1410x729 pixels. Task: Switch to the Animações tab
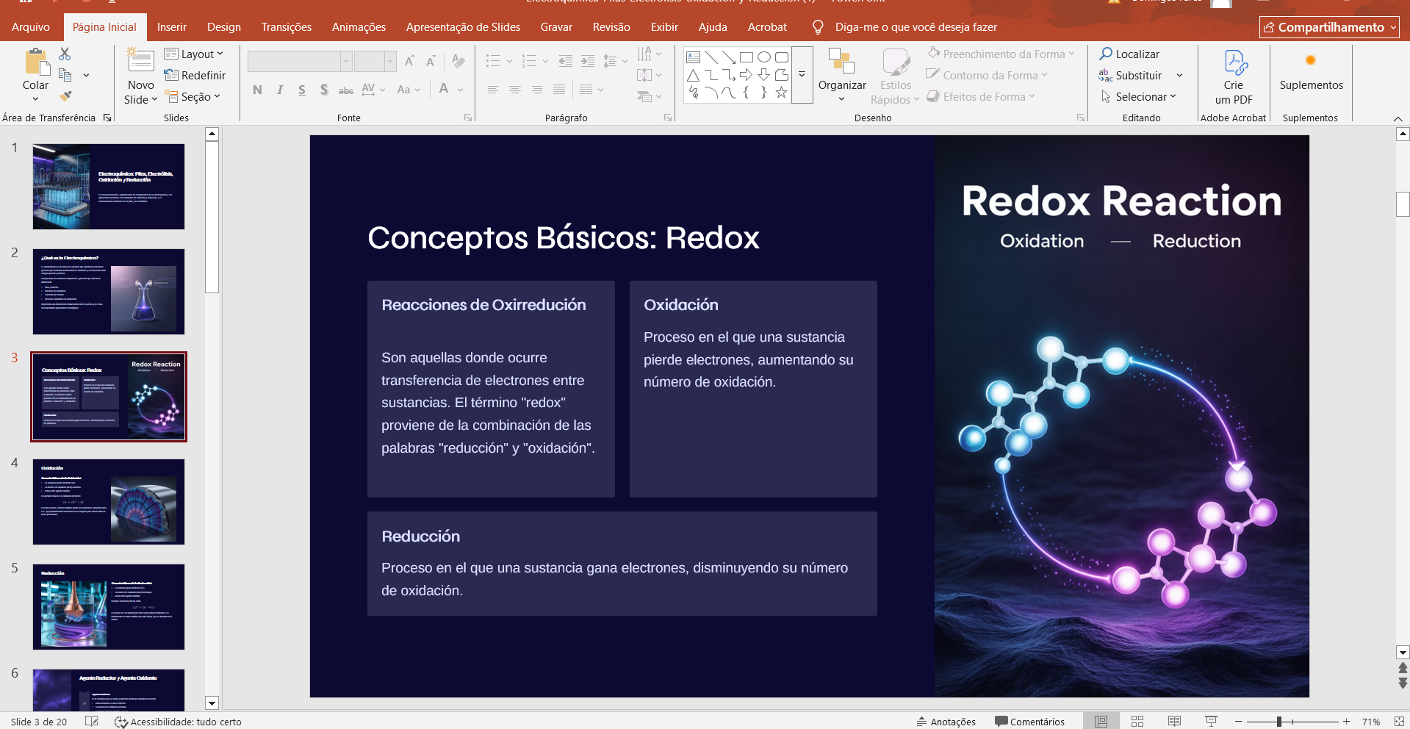click(359, 27)
